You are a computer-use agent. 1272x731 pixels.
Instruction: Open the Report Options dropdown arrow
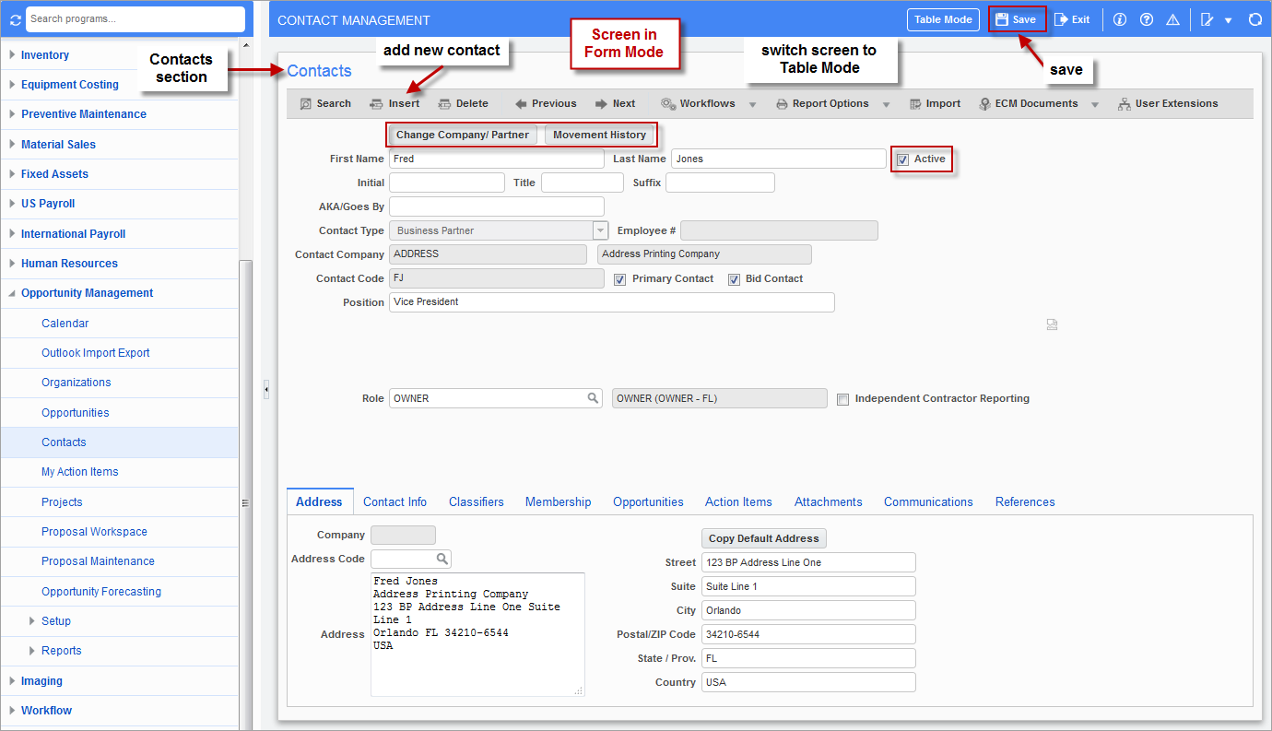pos(886,105)
